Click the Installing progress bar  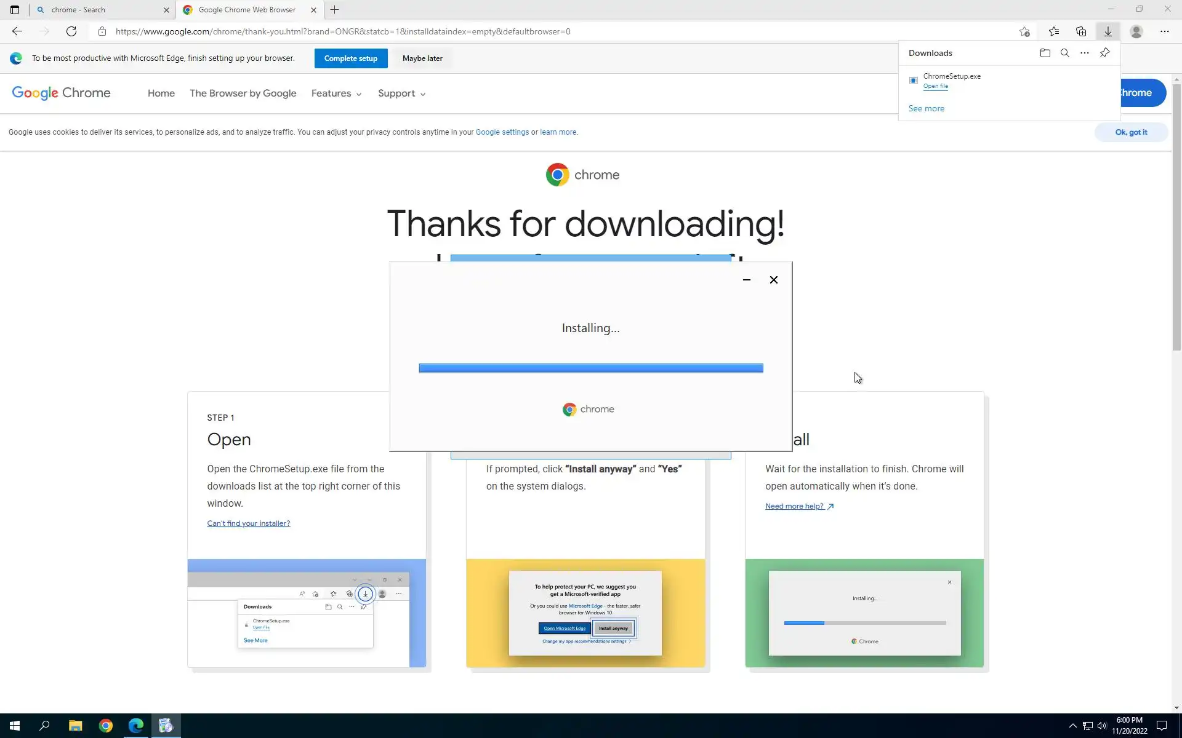(590, 368)
